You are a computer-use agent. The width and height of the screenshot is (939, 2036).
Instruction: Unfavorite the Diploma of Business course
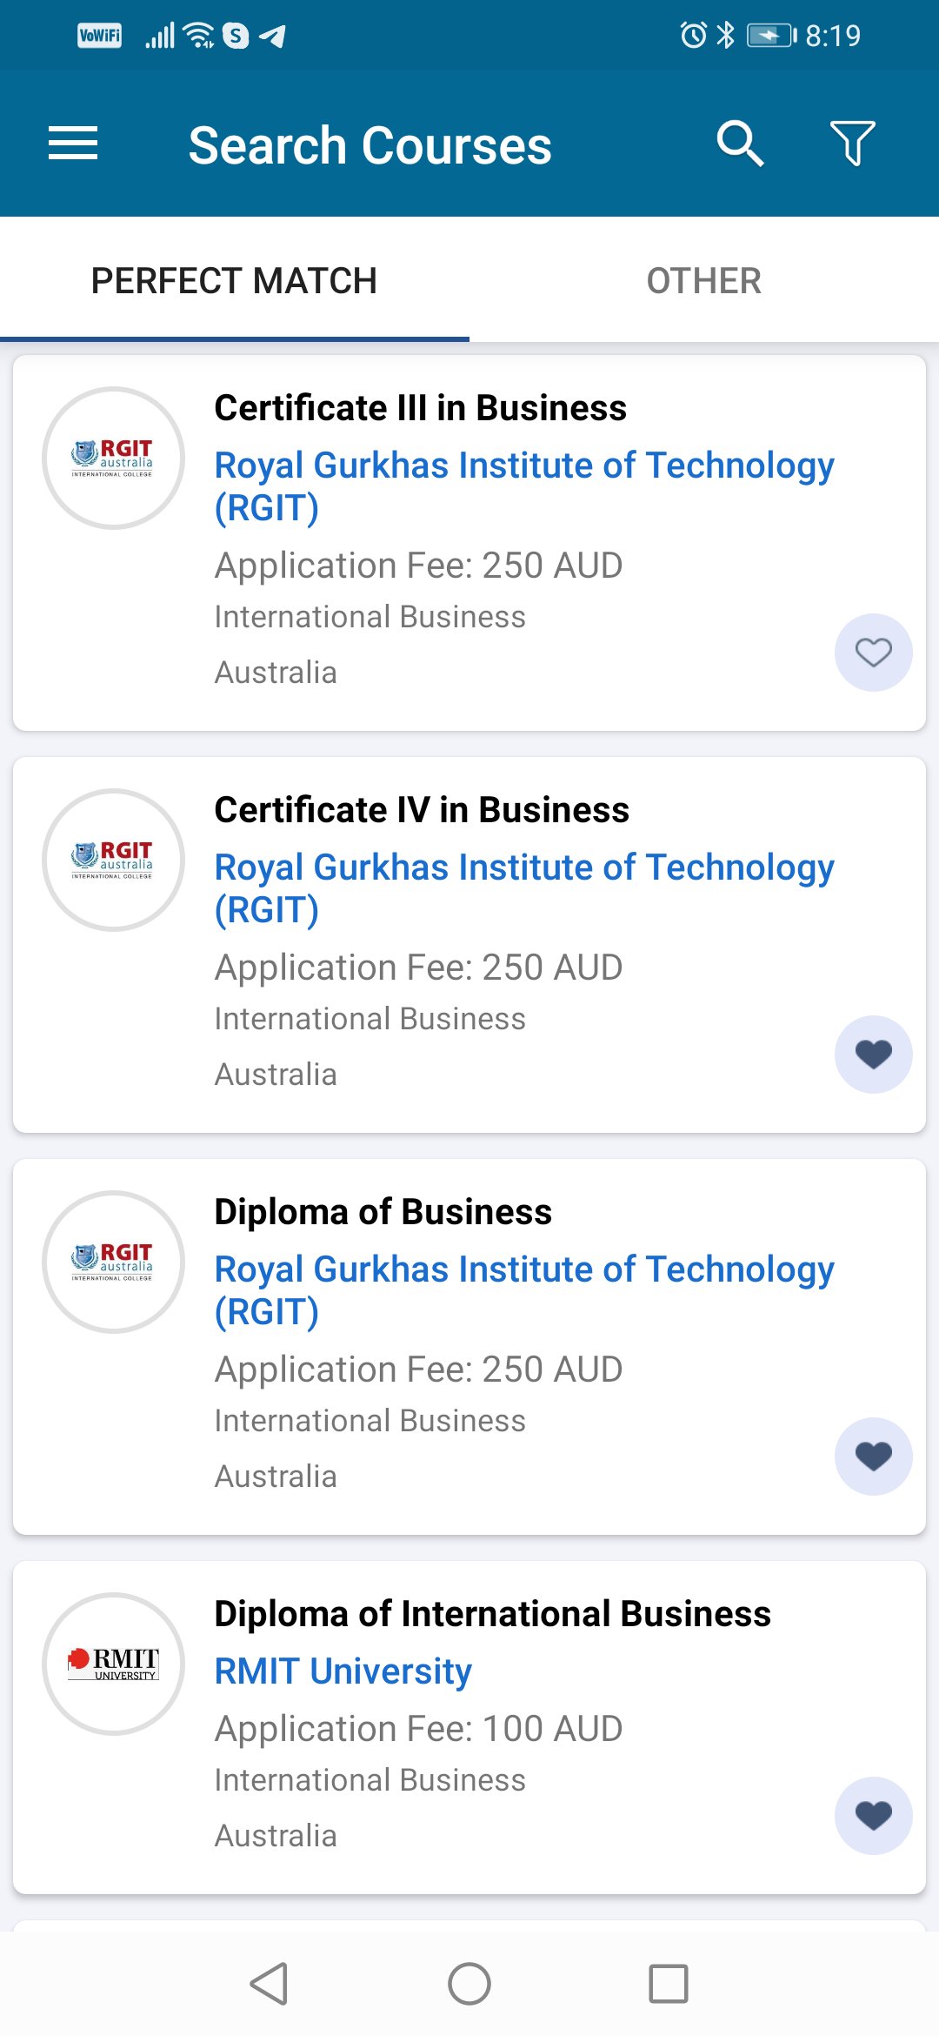click(873, 1457)
